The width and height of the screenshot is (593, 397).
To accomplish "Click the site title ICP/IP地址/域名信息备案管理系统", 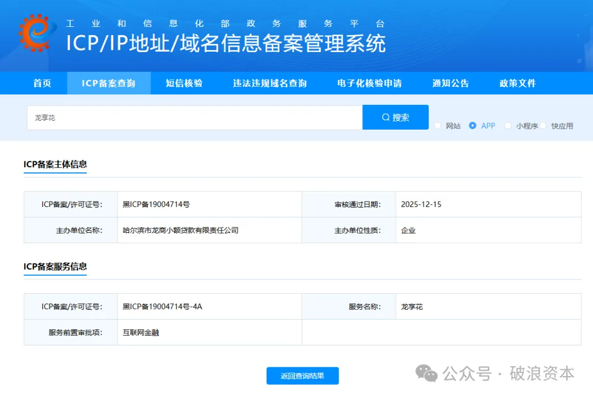I will (x=226, y=43).
